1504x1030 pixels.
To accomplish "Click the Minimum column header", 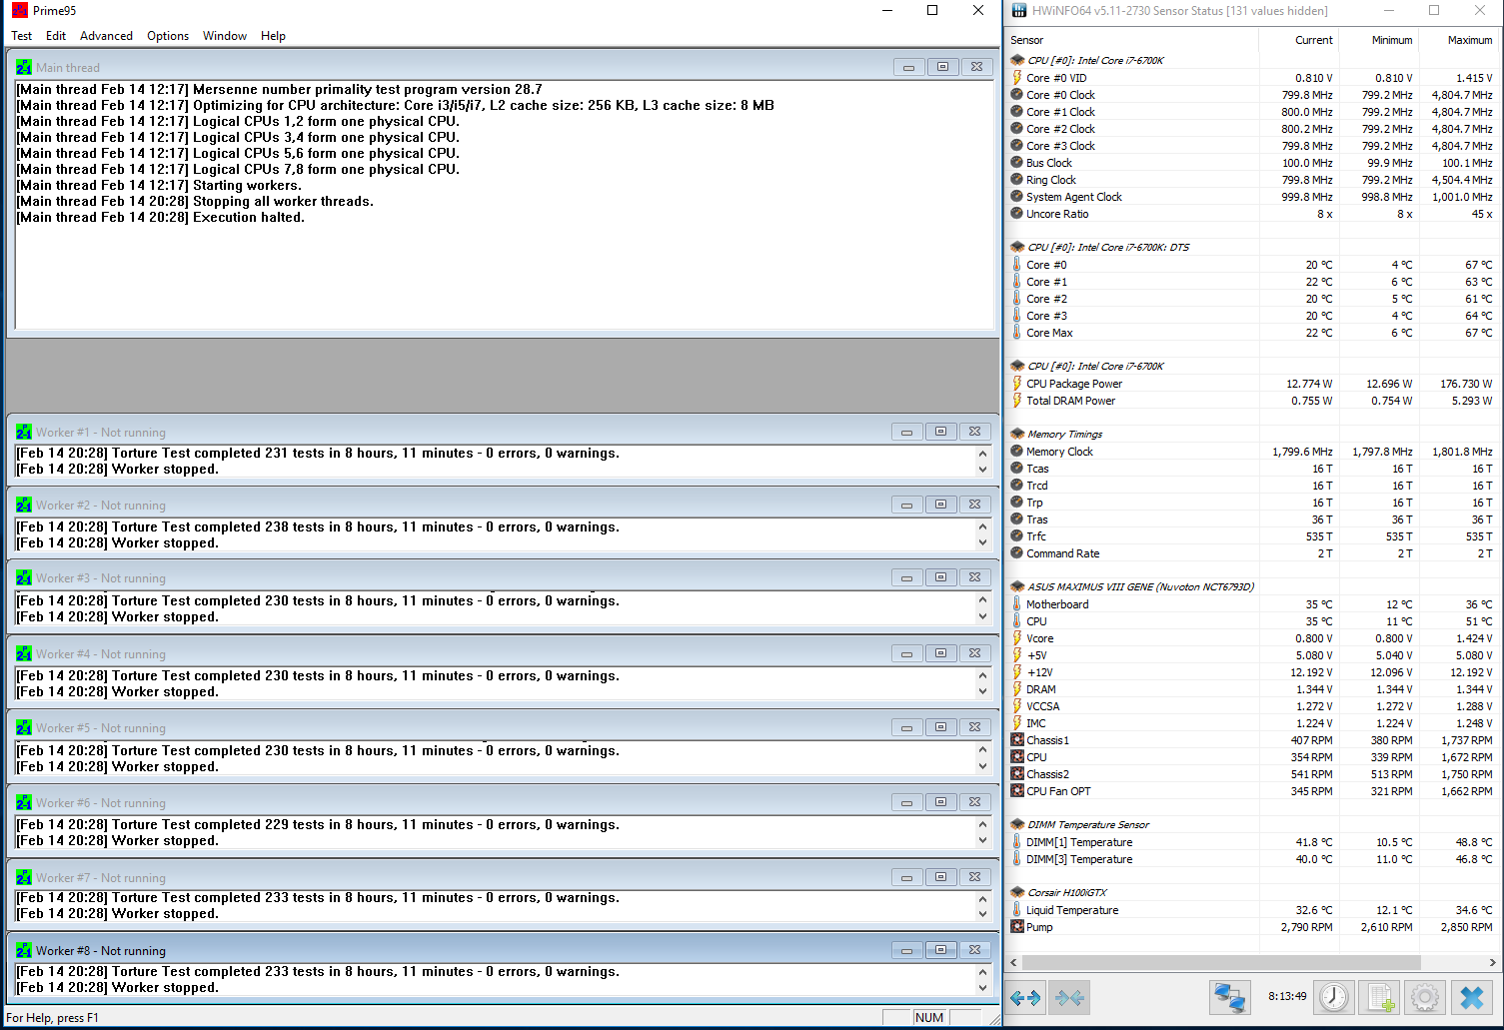I will 1378,40.
